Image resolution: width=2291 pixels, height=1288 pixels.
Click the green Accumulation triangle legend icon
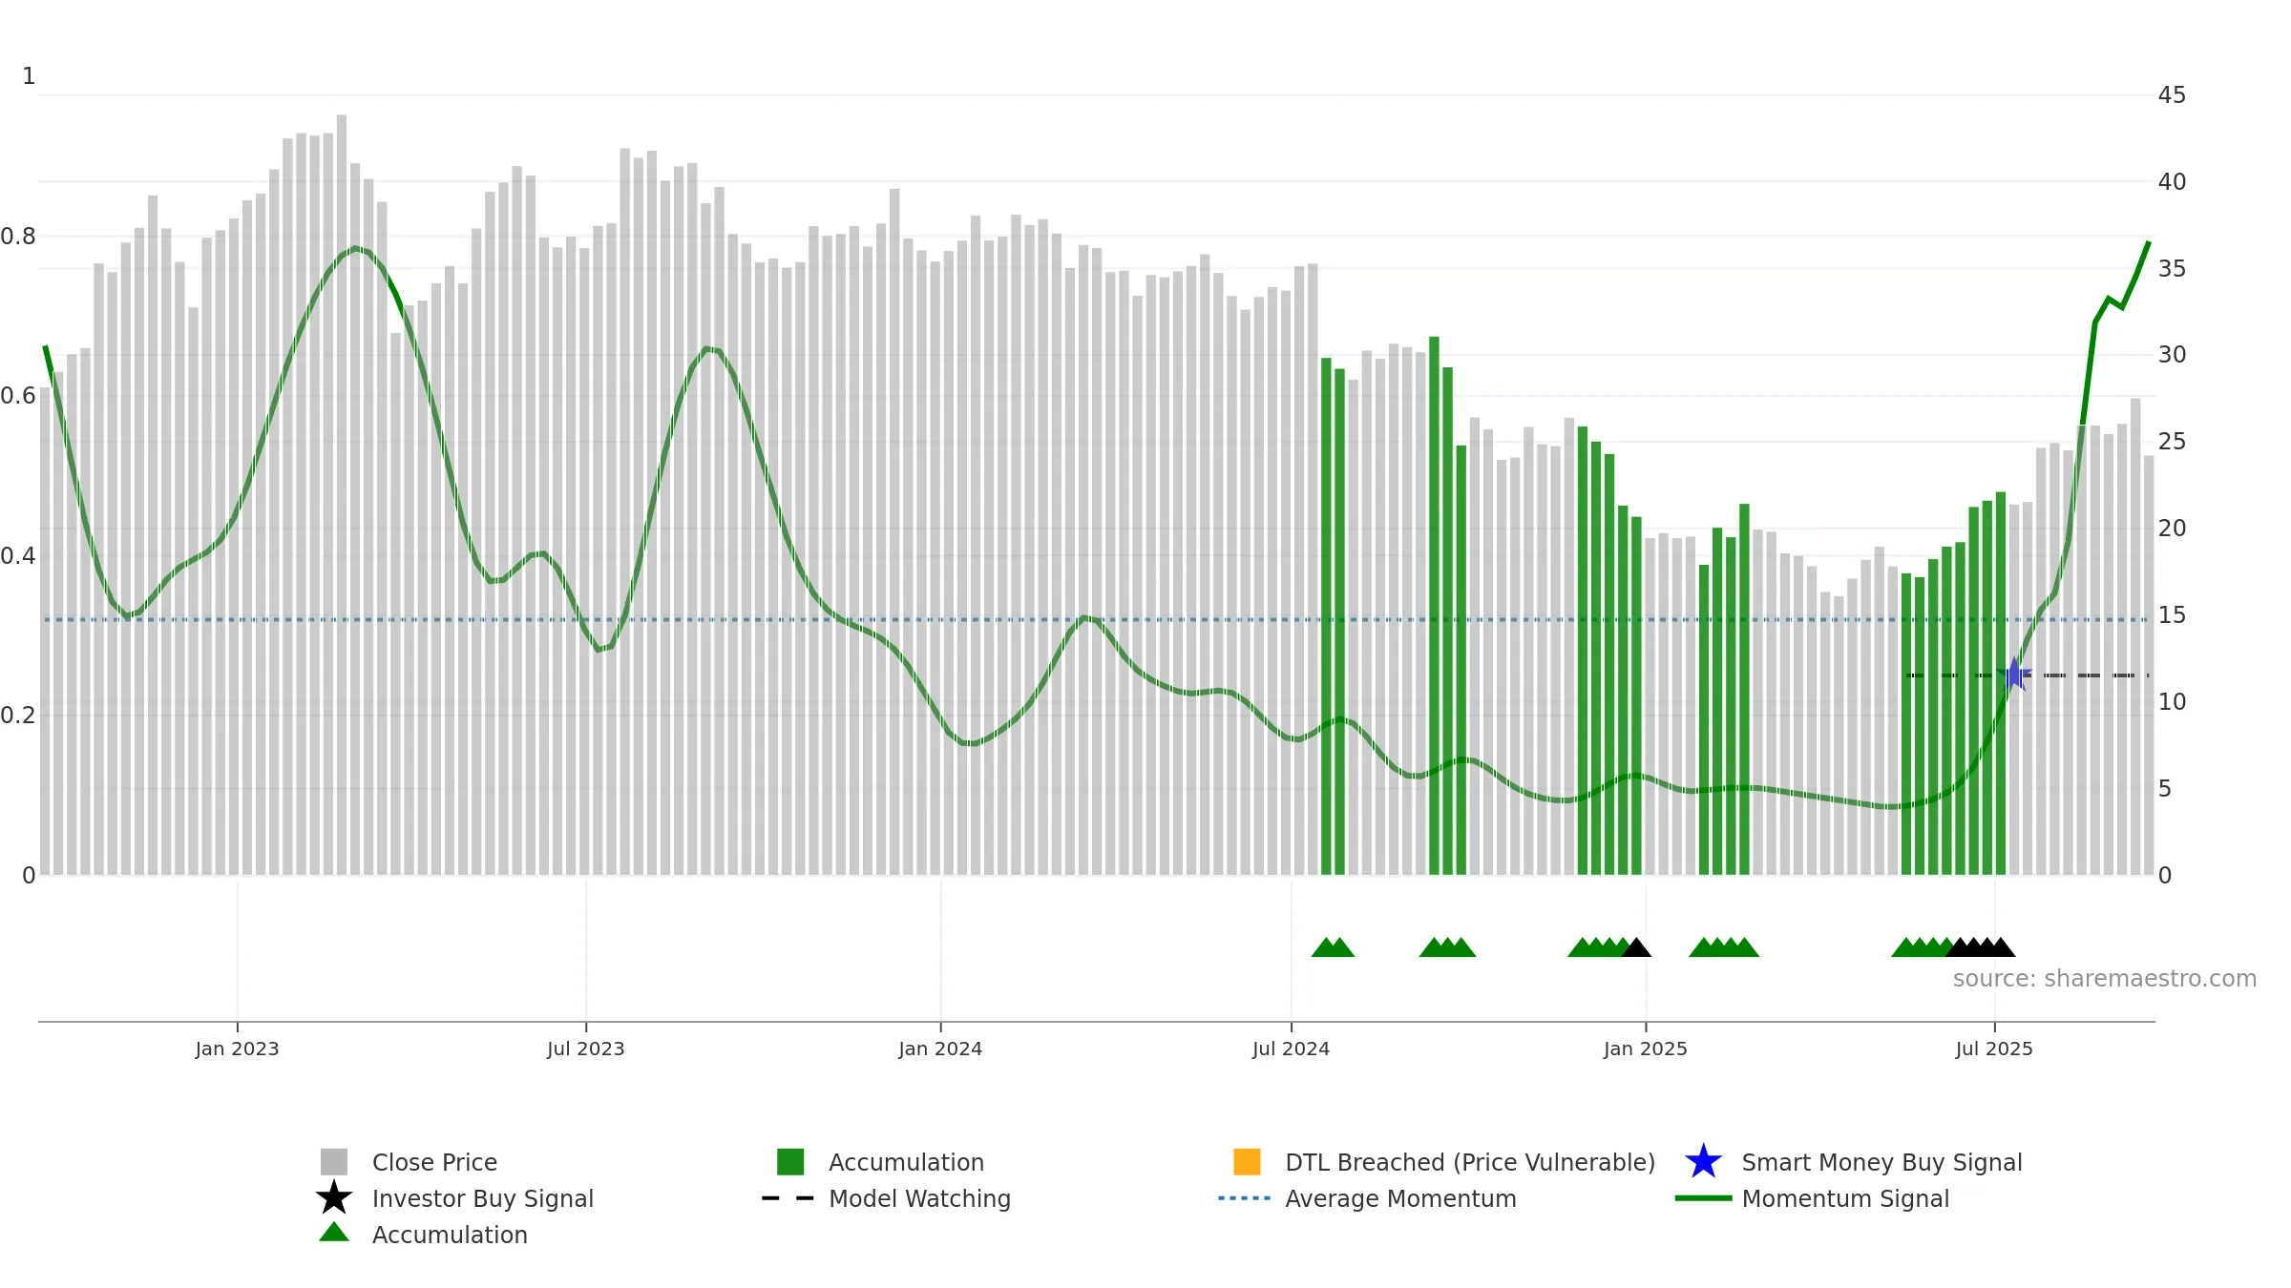[x=334, y=1233]
